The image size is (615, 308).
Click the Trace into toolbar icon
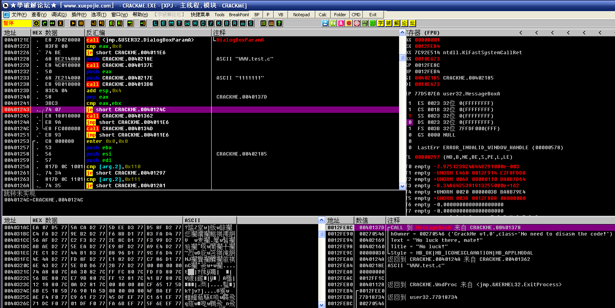pos(112,23)
